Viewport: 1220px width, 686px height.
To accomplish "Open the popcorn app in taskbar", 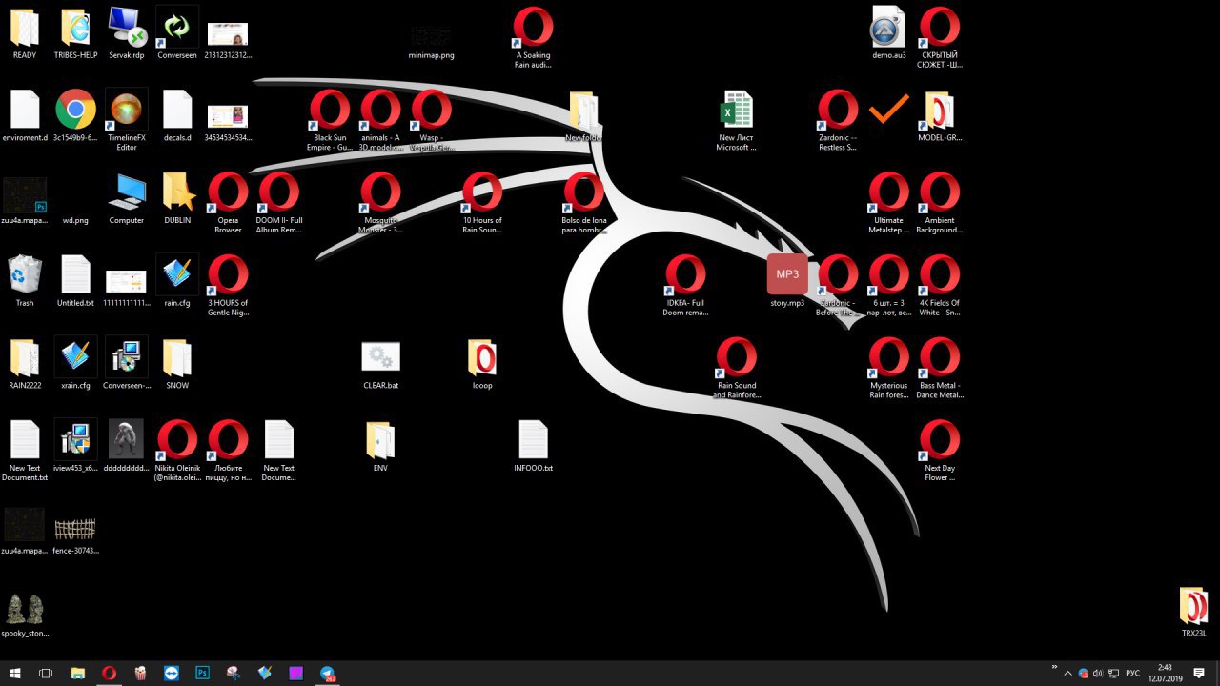I will (x=141, y=673).
